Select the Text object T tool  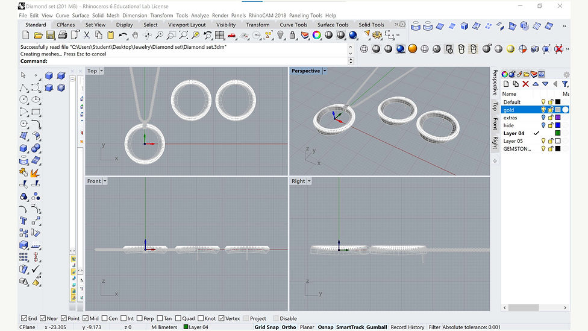tap(23, 221)
